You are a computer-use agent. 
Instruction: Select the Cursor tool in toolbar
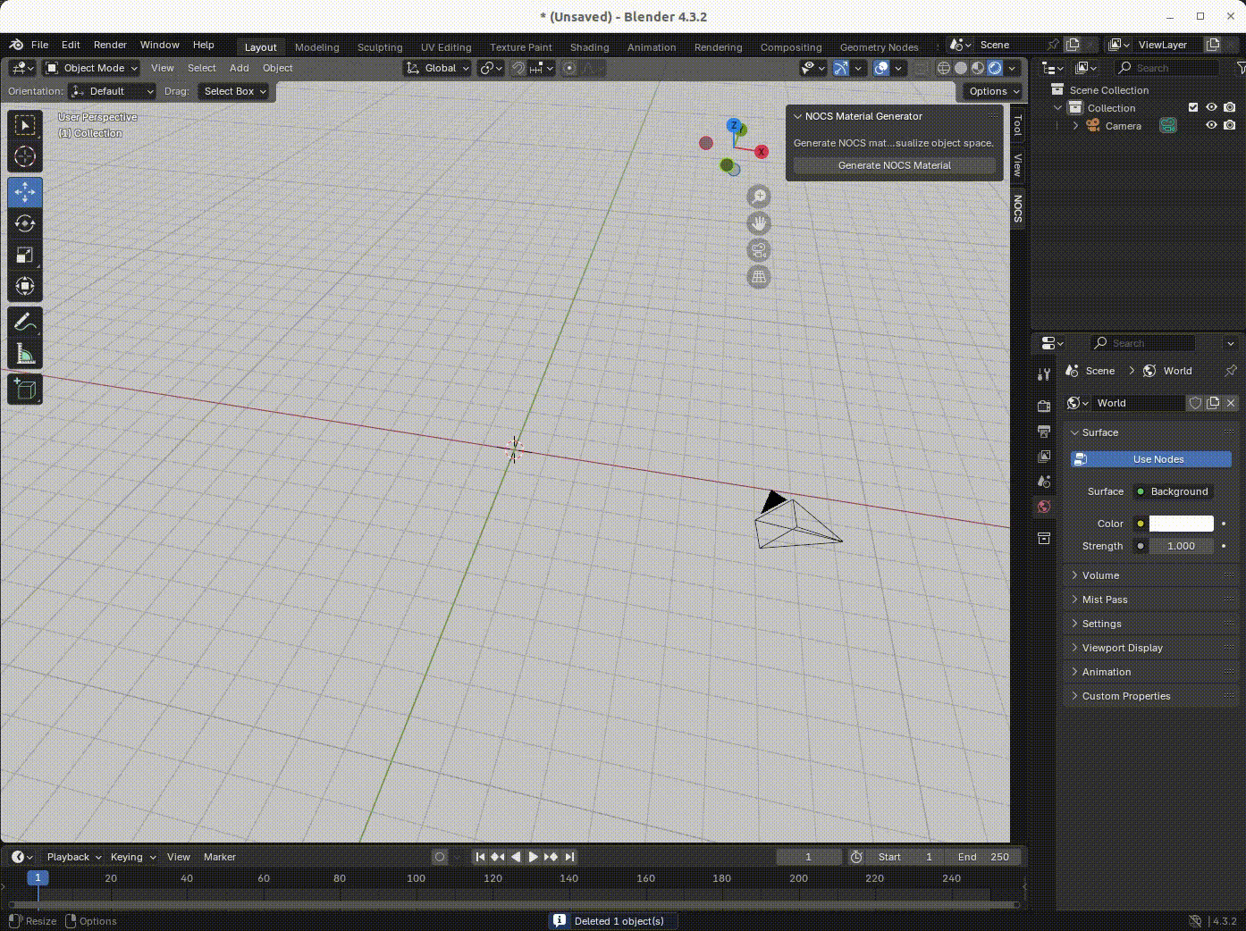point(25,156)
